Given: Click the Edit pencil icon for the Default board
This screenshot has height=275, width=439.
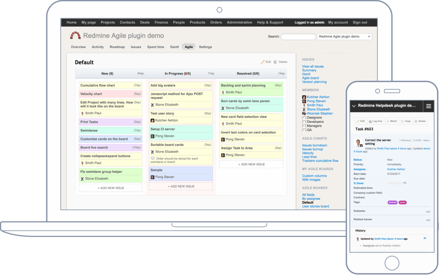Looking at the screenshot, I should click(263, 62).
